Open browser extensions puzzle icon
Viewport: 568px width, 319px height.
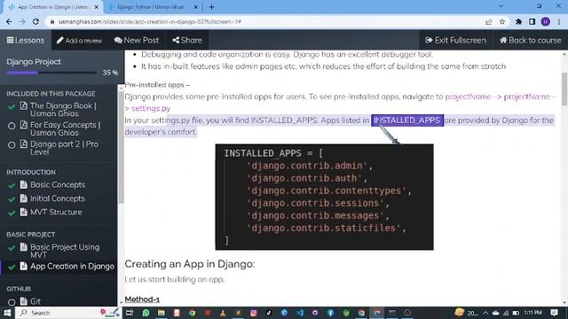coord(518,21)
